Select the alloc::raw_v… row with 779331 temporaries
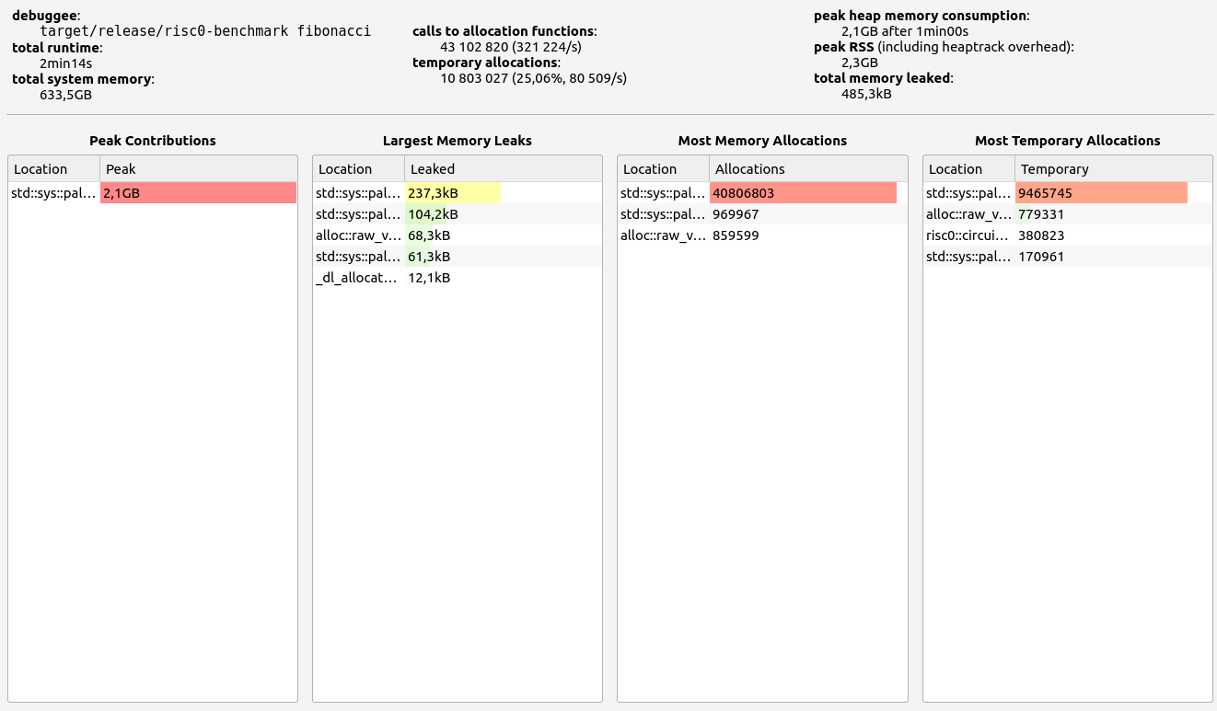Image resolution: width=1217 pixels, height=711 pixels. pos(1067,214)
